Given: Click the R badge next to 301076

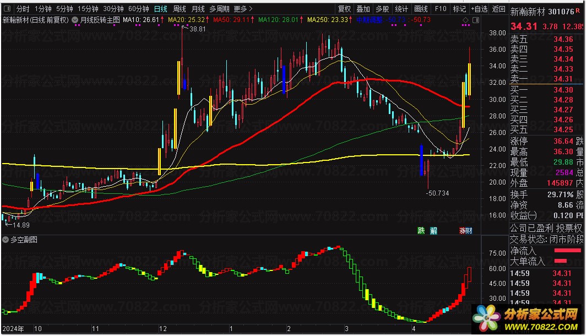Looking at the screenshot, I should coord(578,11).
